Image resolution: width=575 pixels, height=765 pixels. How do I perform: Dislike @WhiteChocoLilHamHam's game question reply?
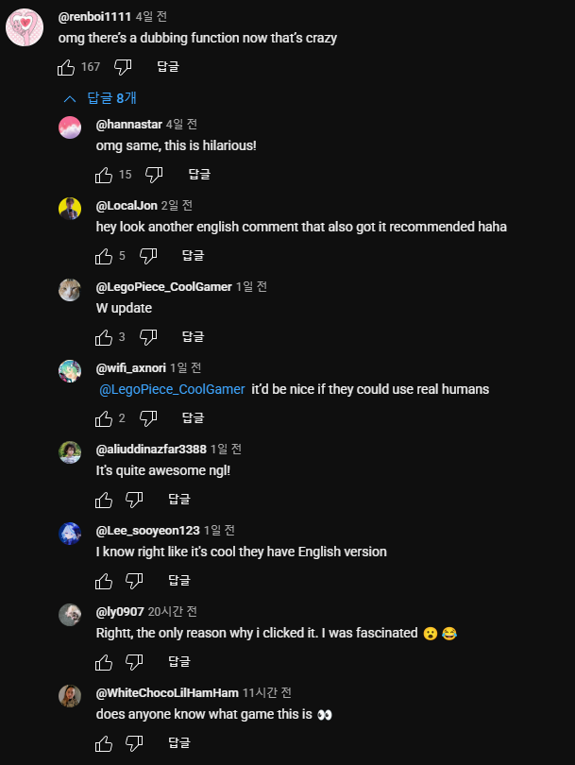click(134, 743)
